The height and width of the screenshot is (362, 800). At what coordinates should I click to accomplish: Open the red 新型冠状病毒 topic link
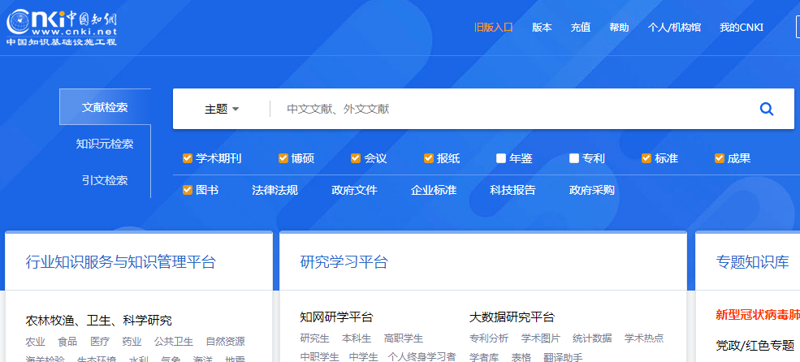click(758, 314)
